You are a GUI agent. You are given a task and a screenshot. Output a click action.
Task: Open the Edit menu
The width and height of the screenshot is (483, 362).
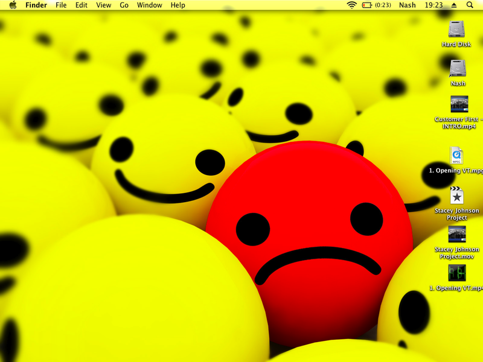tap(82, 5)
